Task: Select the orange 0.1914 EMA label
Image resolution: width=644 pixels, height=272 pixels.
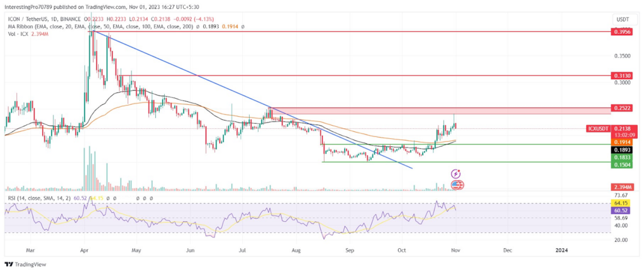Action: point(621,142)
